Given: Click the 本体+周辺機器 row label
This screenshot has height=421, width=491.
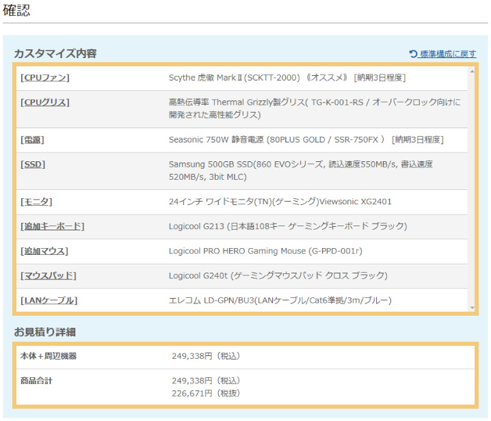Looking at the screenshot, I should pos(49,356).
